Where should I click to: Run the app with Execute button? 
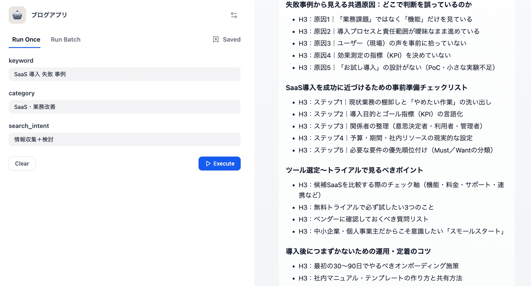(x=220, y=164)
